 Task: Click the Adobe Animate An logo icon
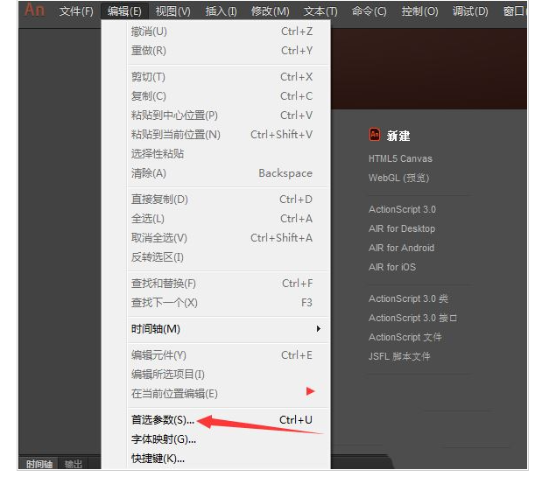click(x=34, y=10)
